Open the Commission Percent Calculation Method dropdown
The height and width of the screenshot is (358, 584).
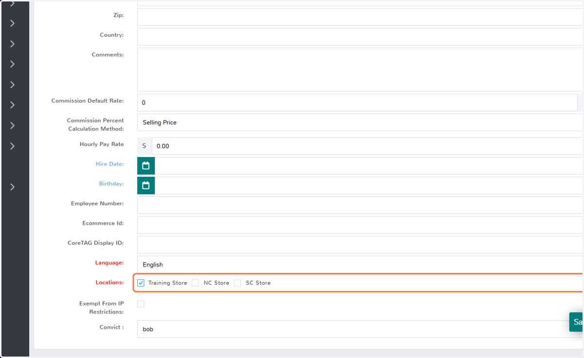click(x=360, y=123)
